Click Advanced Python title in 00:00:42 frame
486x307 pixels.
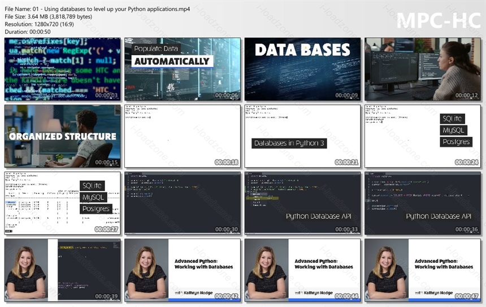203,264
